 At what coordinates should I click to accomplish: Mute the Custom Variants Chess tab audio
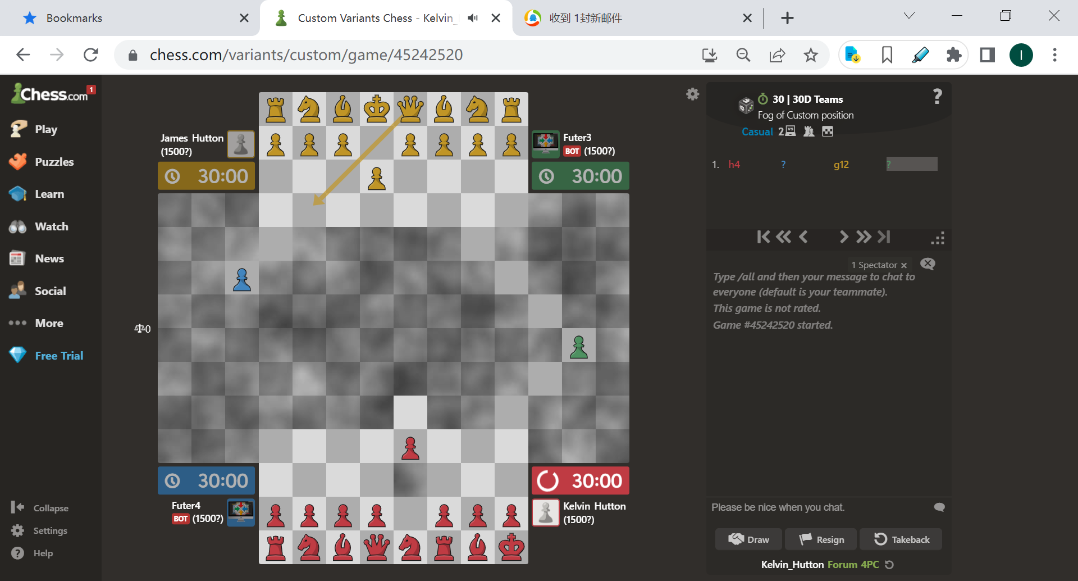click(x=473, y=18)
